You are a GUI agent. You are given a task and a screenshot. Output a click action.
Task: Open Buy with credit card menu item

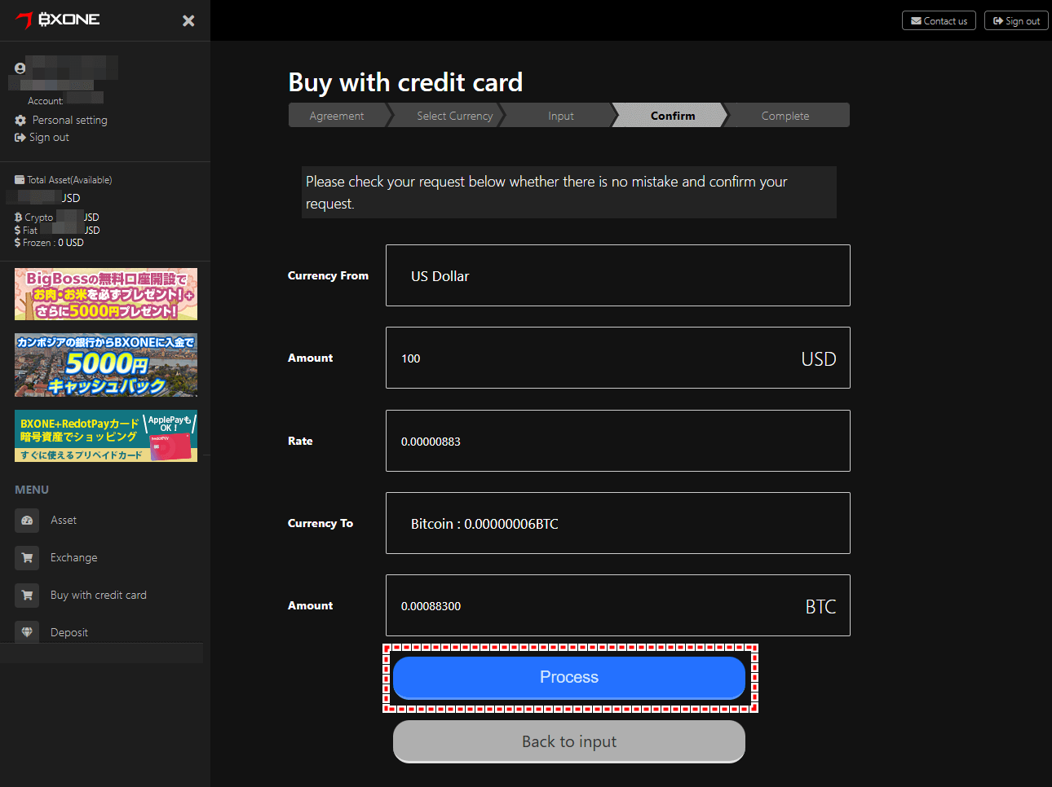point(99,596)
